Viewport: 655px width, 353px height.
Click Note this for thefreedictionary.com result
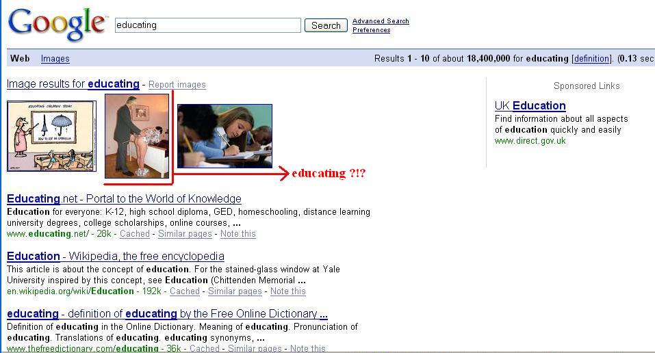click(307, 348)
